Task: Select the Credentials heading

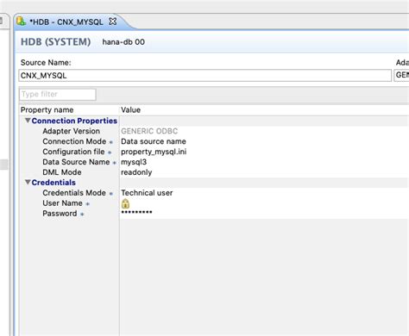Action: coord(53,183)
